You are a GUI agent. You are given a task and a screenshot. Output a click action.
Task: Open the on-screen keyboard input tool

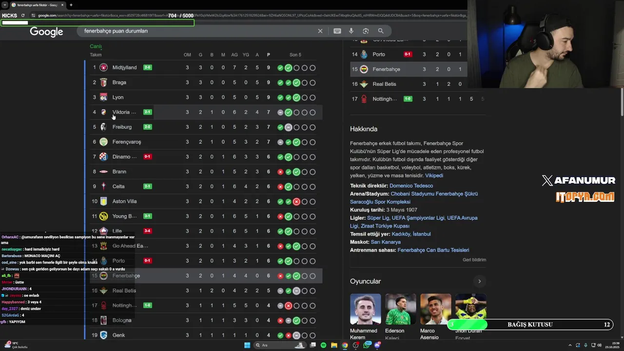coord(337,31)
